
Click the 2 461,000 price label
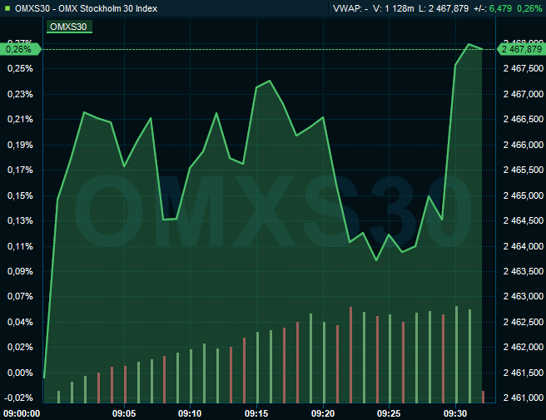point(524,398)
